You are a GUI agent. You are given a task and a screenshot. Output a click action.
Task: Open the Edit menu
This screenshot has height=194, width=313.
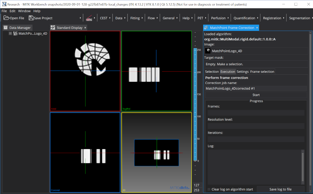click(x=12, y=11)
